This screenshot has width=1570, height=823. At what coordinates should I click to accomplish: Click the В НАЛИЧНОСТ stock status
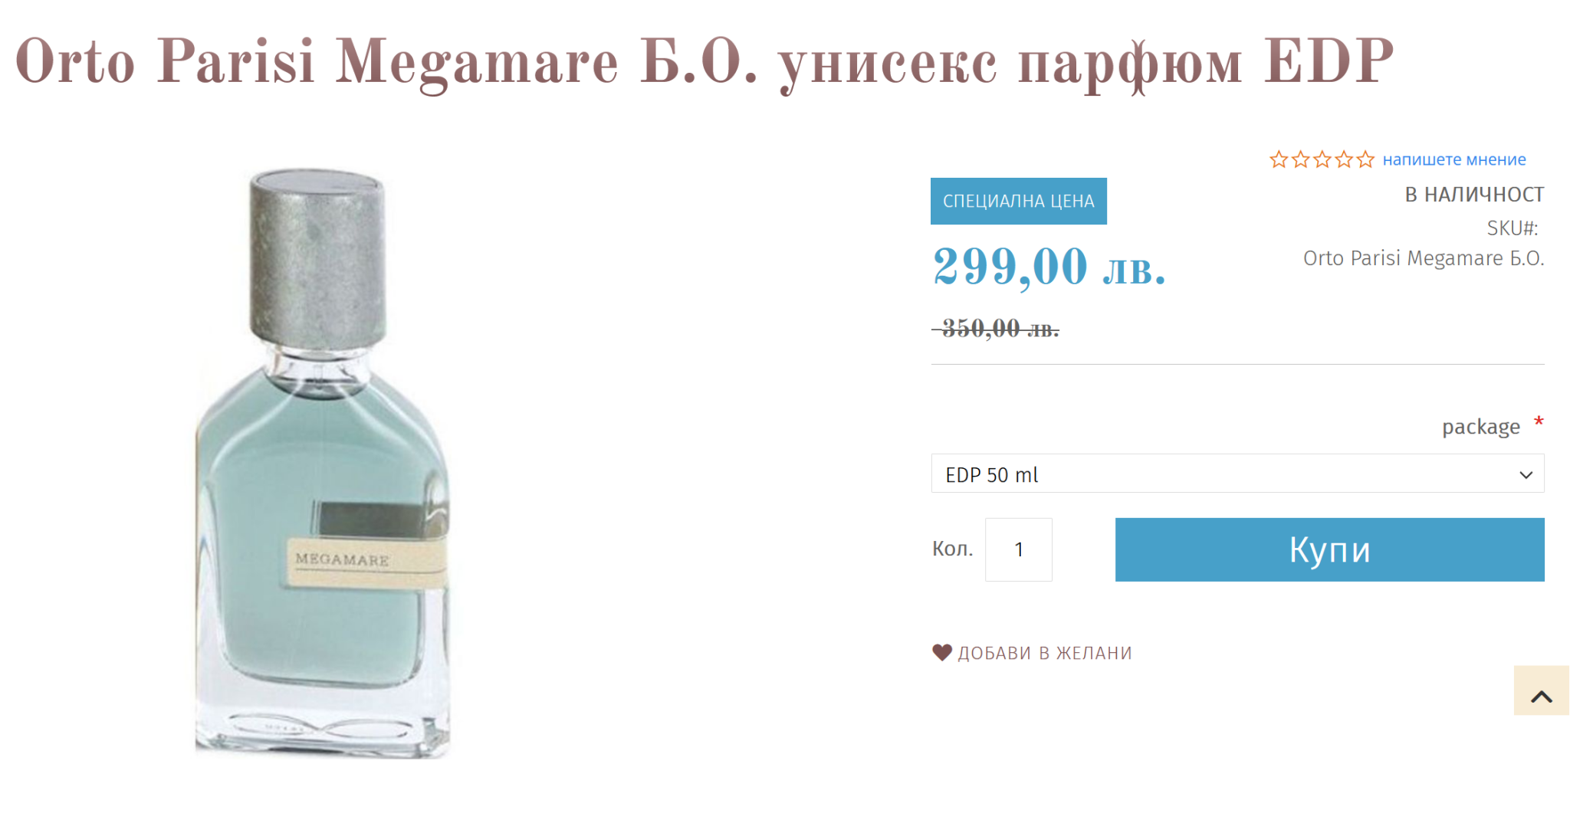1473,195
